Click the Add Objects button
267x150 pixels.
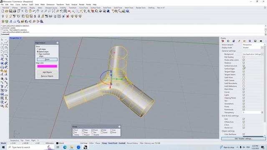click(47, 72)
